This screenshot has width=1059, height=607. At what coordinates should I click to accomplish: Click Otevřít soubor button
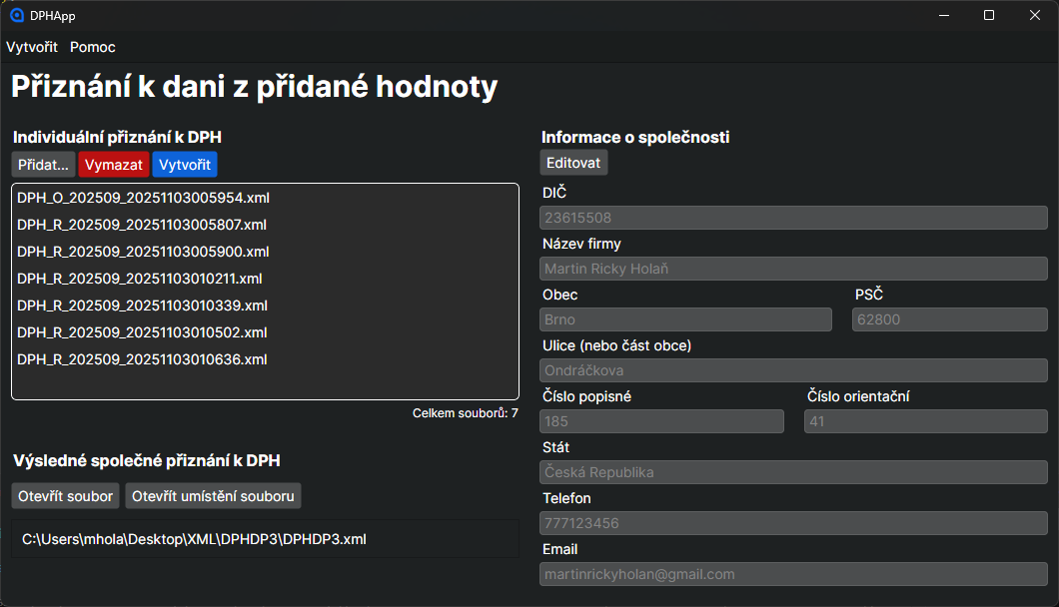[x=66, y=496]
